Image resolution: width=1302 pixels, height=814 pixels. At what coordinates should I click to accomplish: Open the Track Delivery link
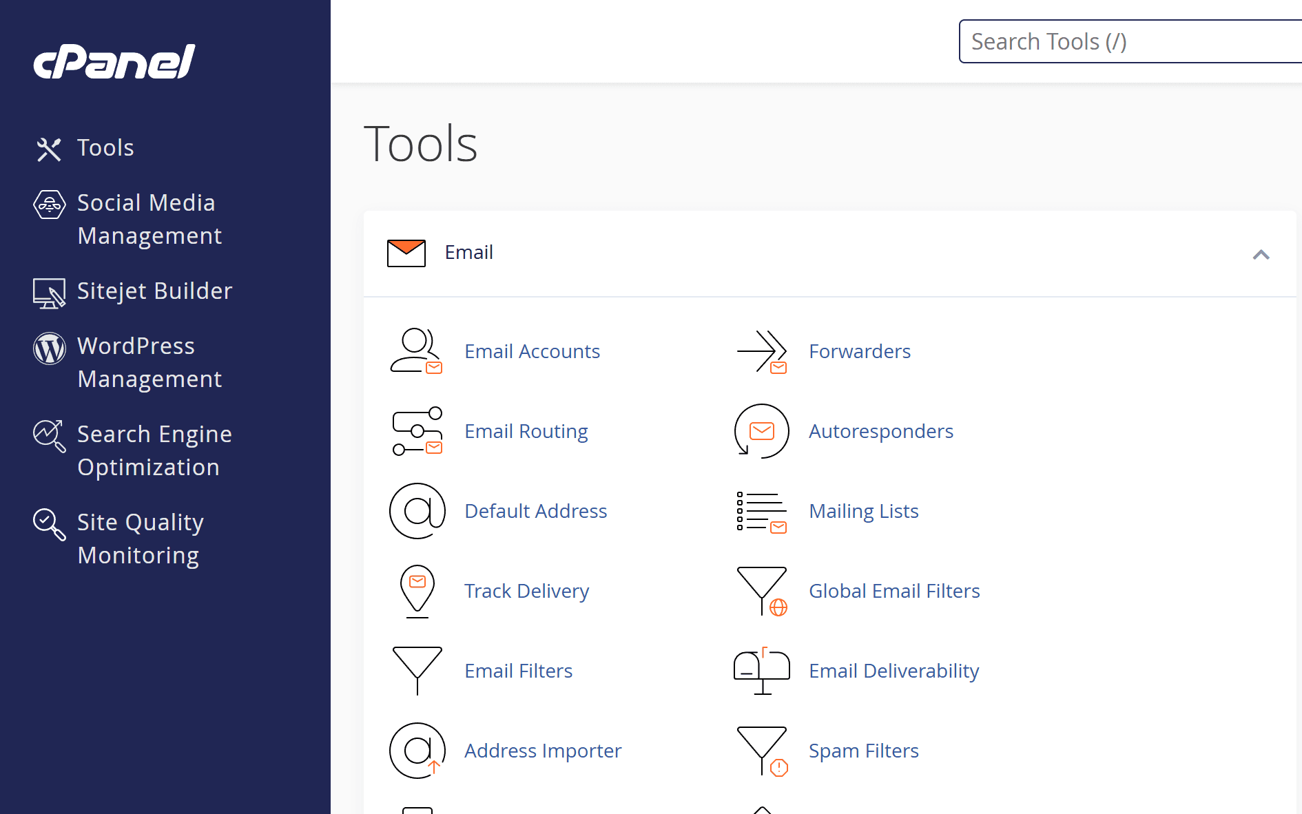click(526, 591)
